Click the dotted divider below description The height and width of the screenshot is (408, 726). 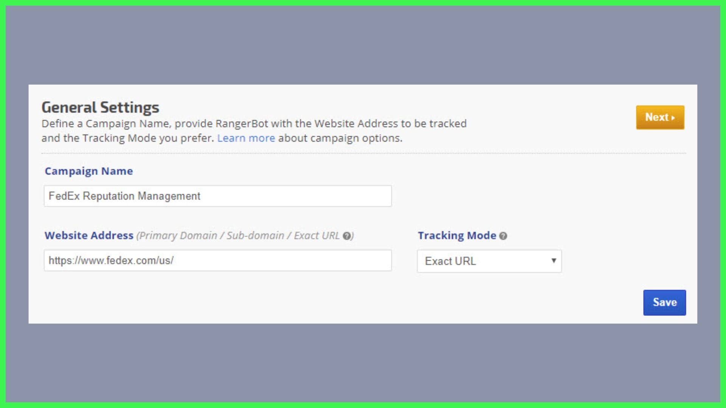point(363,153)
